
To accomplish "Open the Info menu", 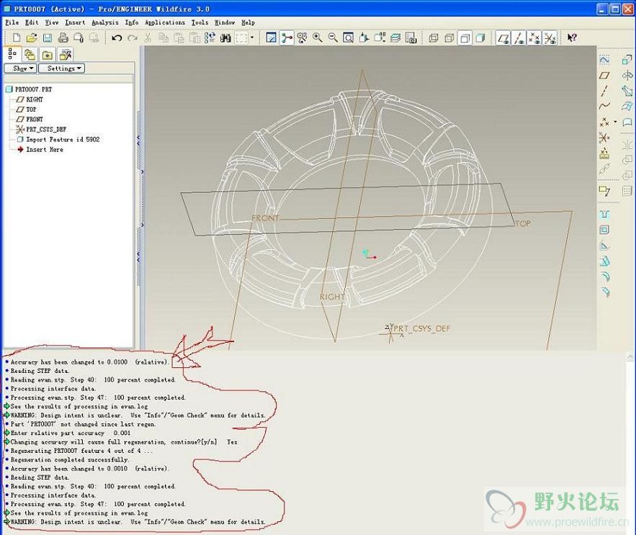I will click(x=132, y=22).
